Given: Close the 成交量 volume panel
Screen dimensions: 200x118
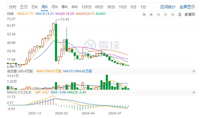Looking at the screenshot, I should pos(194,71).
